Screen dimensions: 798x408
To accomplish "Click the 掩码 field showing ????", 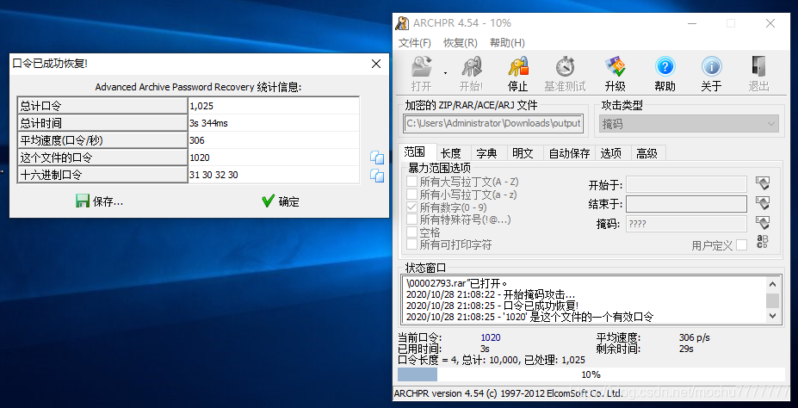I will (x=686, y=223).
